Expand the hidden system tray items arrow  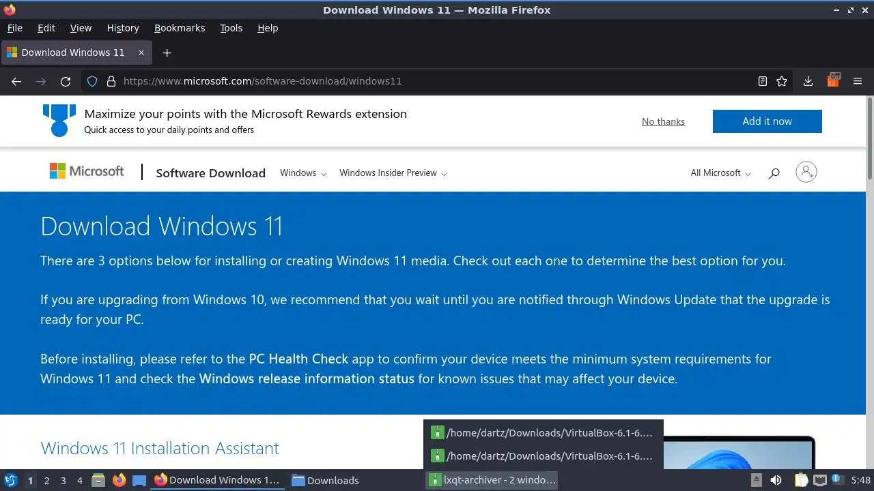[757, 480]
